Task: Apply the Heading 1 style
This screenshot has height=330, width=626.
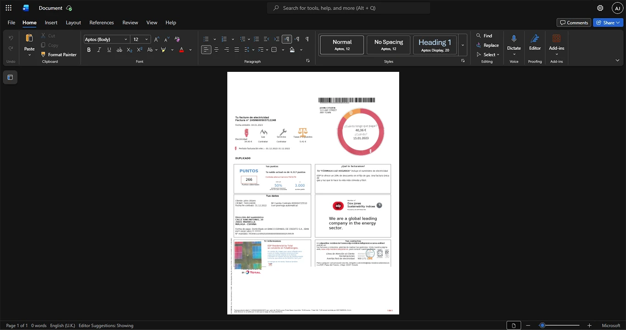Action: tap(435, 45)
